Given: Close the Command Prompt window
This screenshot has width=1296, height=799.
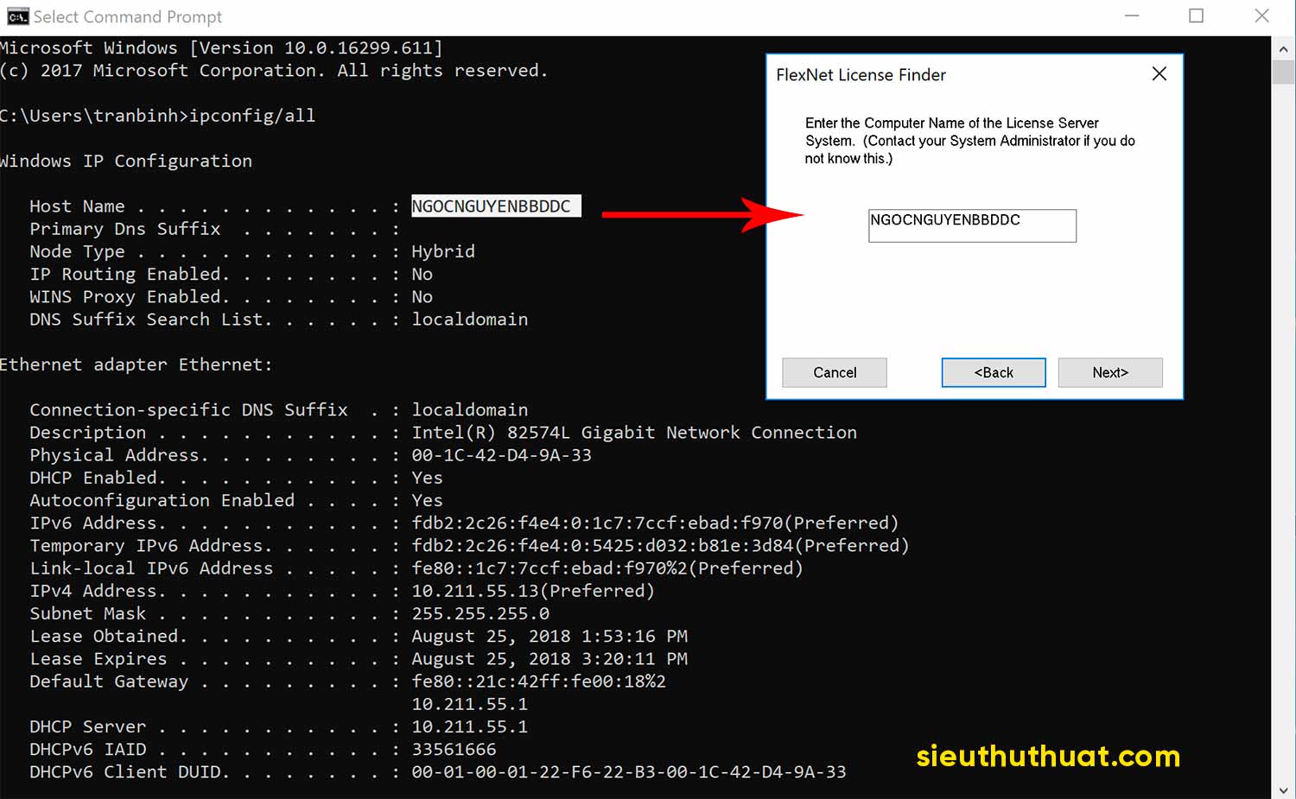Looking at the screenshot, I should pos(1261,16).
